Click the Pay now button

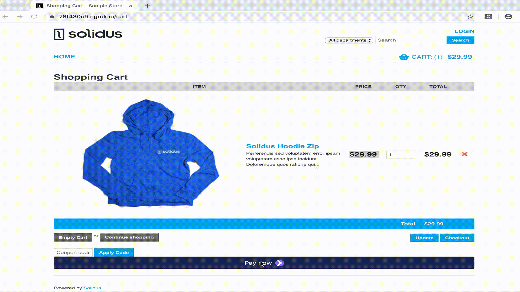point(264,263)
